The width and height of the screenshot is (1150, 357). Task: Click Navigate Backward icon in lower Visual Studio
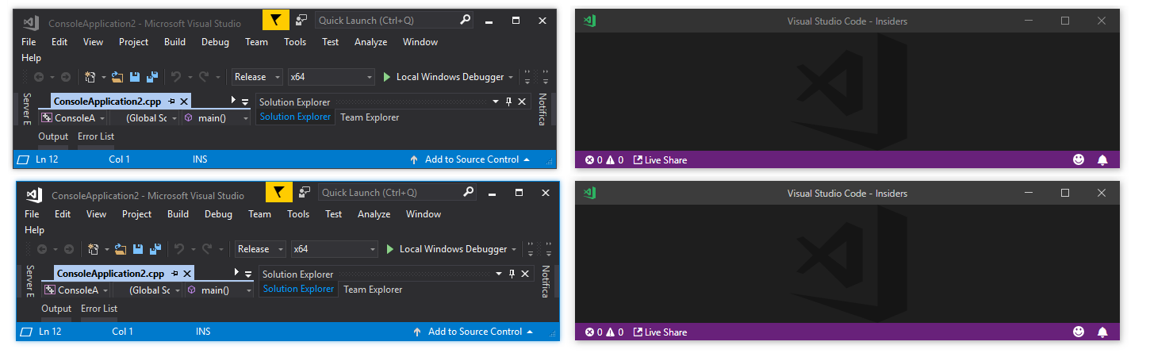pyautogui.click(x=42, y=249)
